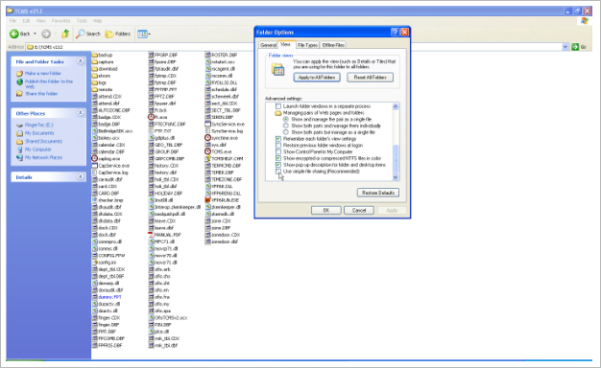This screenshot has width=601, height=368.
Task: Open the Favorites menu
Action: click(60, 21)
